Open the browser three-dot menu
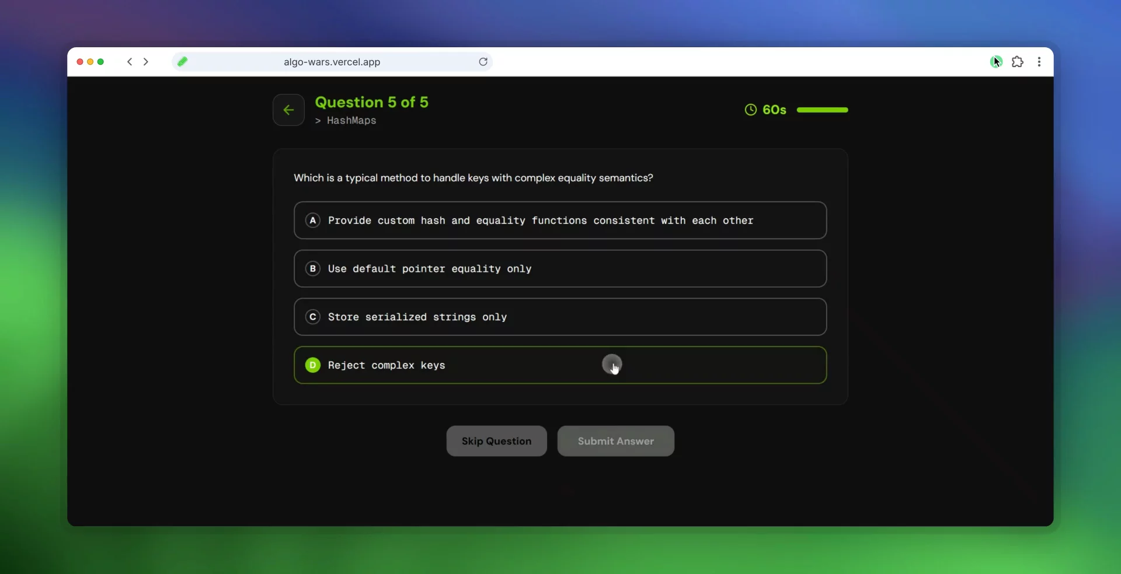The image size is (1121, 574). pyautogui.click(x=1039, y=62)
